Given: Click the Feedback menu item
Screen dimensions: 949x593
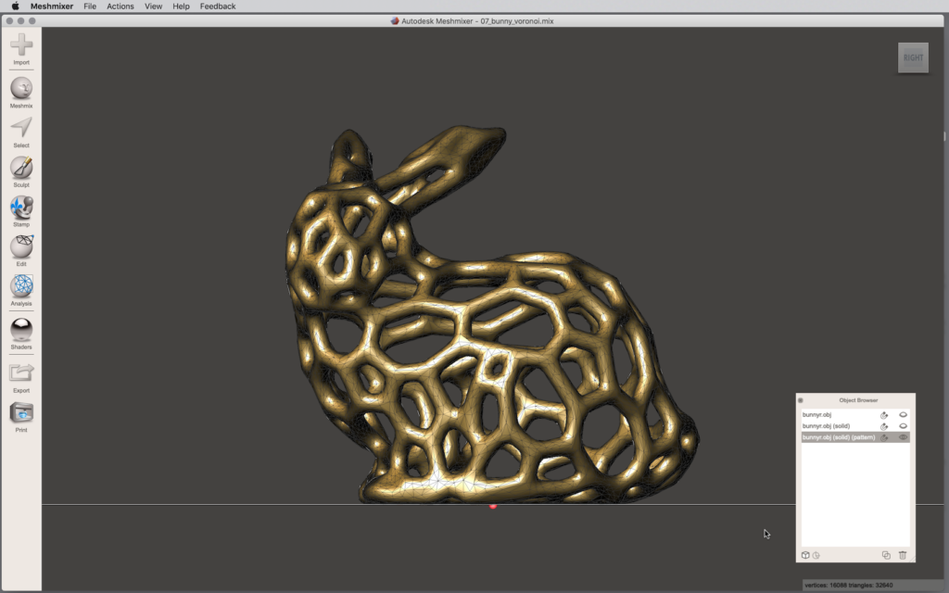Looking at the screenshot, I should [218, 6].
